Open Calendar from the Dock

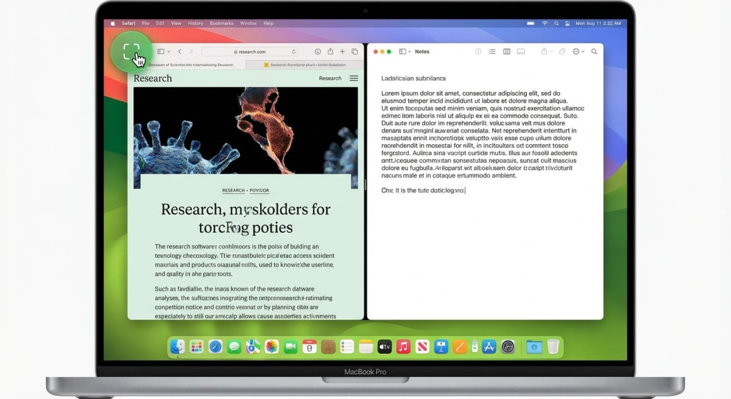tap(309, 347)
